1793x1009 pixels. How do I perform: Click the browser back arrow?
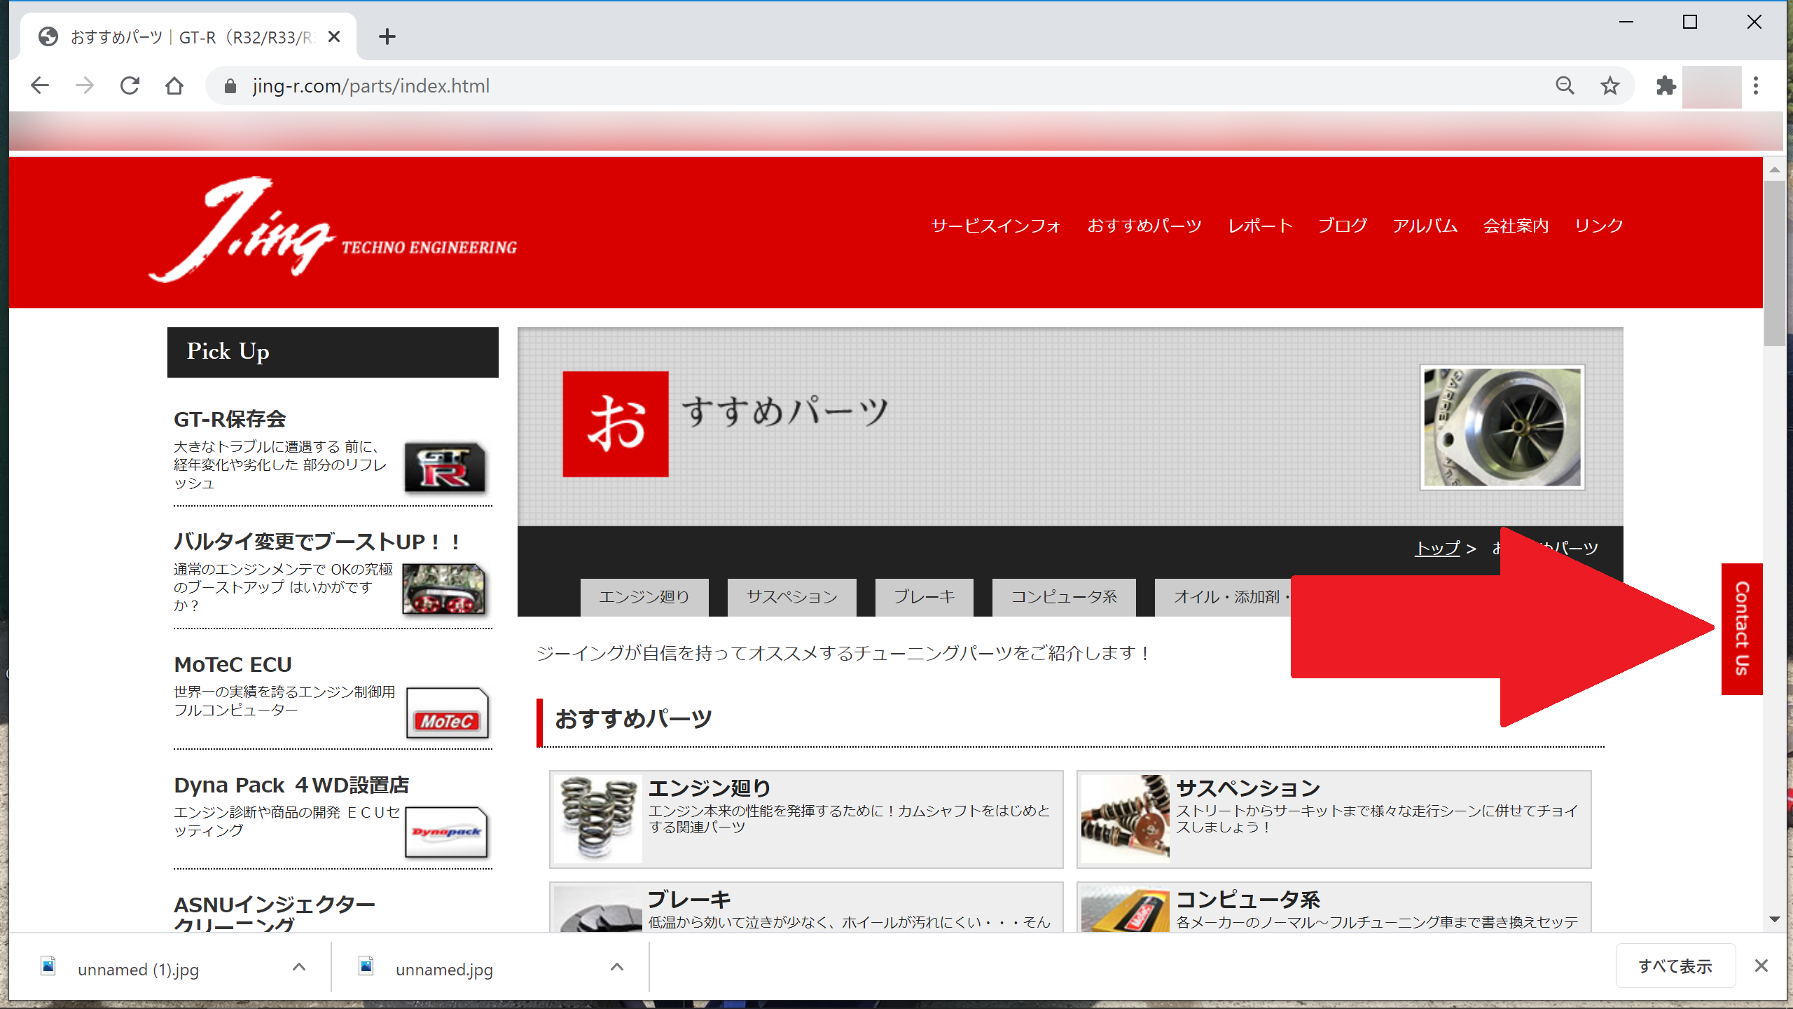(x=40, y=85)
